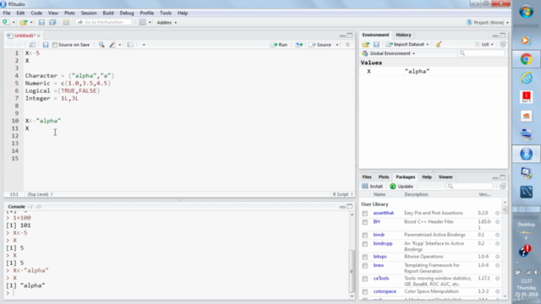Check the BH package checkbox
Image resolution: width=541 pixels, height=304 pixels.
(364, 222)
